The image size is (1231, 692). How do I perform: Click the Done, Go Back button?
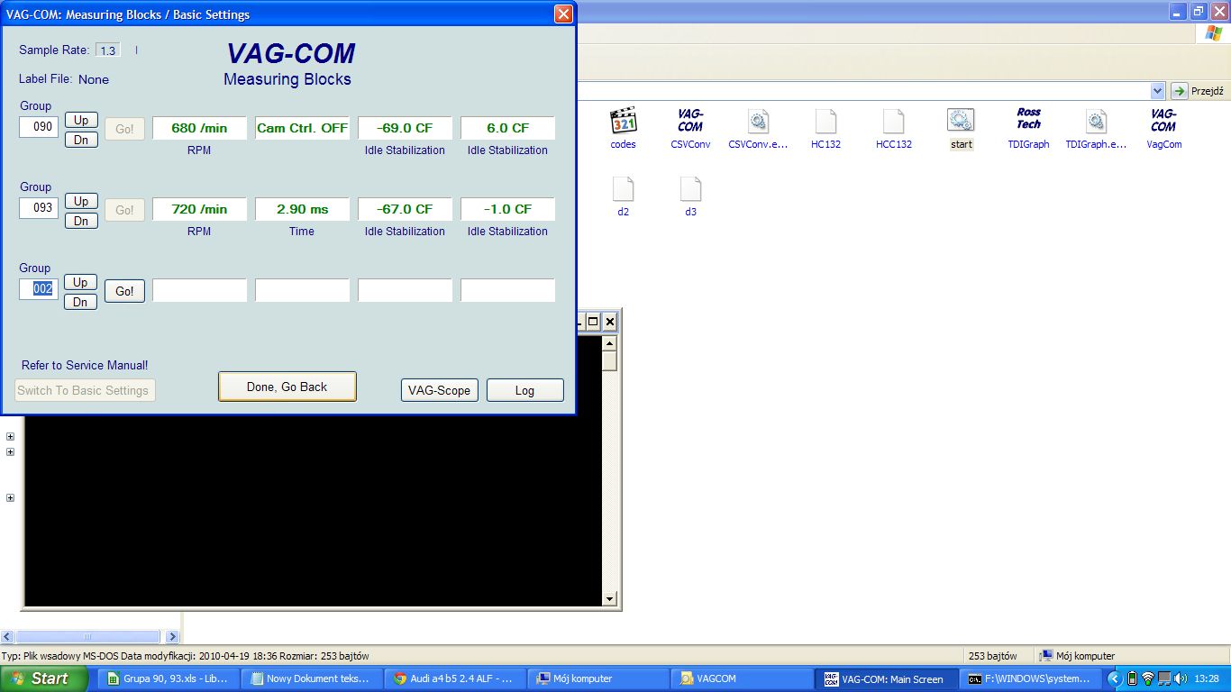287,387
